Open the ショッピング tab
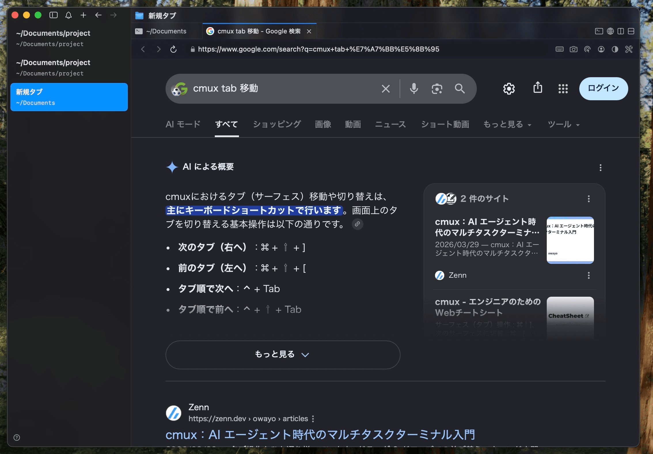 (x=277, y=124)
